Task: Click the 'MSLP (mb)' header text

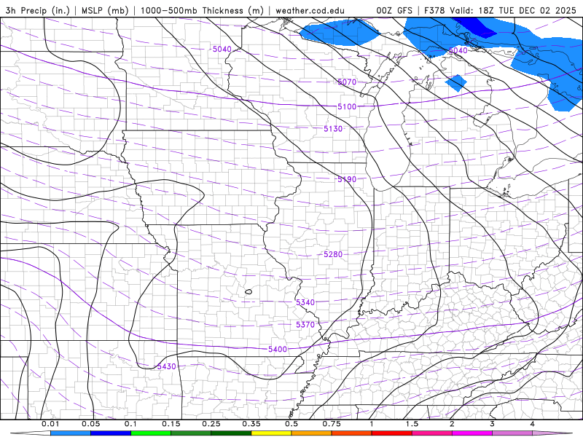Action: coord(105,10)
